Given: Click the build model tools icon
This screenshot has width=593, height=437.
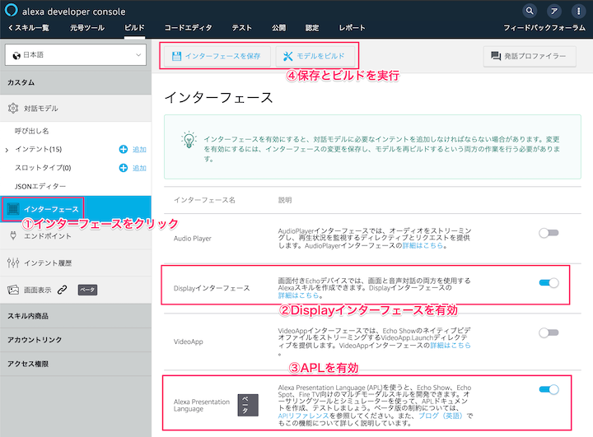Looking at the screenshot, I should [x=287, y=56].
